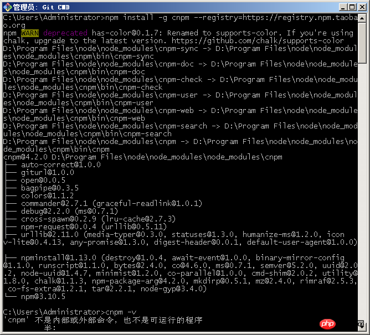Click 'urllib@2.11.0' entry
Screen dimensions: 370x335
coord(50,235)
